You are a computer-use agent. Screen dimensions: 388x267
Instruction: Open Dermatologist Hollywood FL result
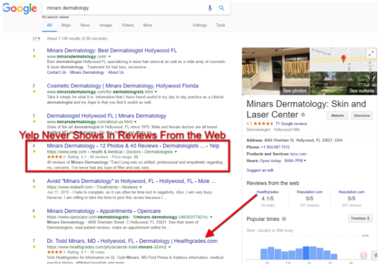106,116
